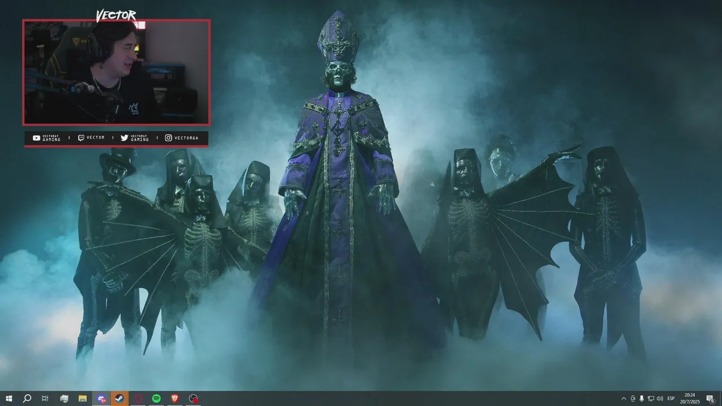Viewport: 722px width, 406px height.
Task: Click the Instagram logo in overlay bar
Action: point(168,138)
